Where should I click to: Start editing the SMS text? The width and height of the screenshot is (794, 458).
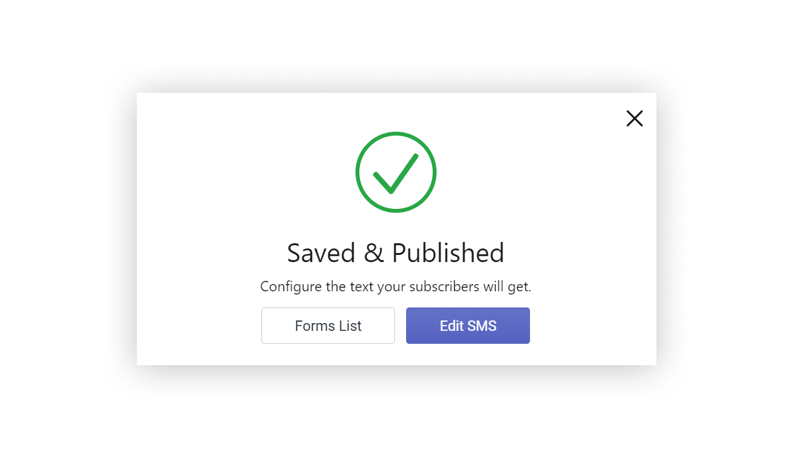click(x=468, y=326)
